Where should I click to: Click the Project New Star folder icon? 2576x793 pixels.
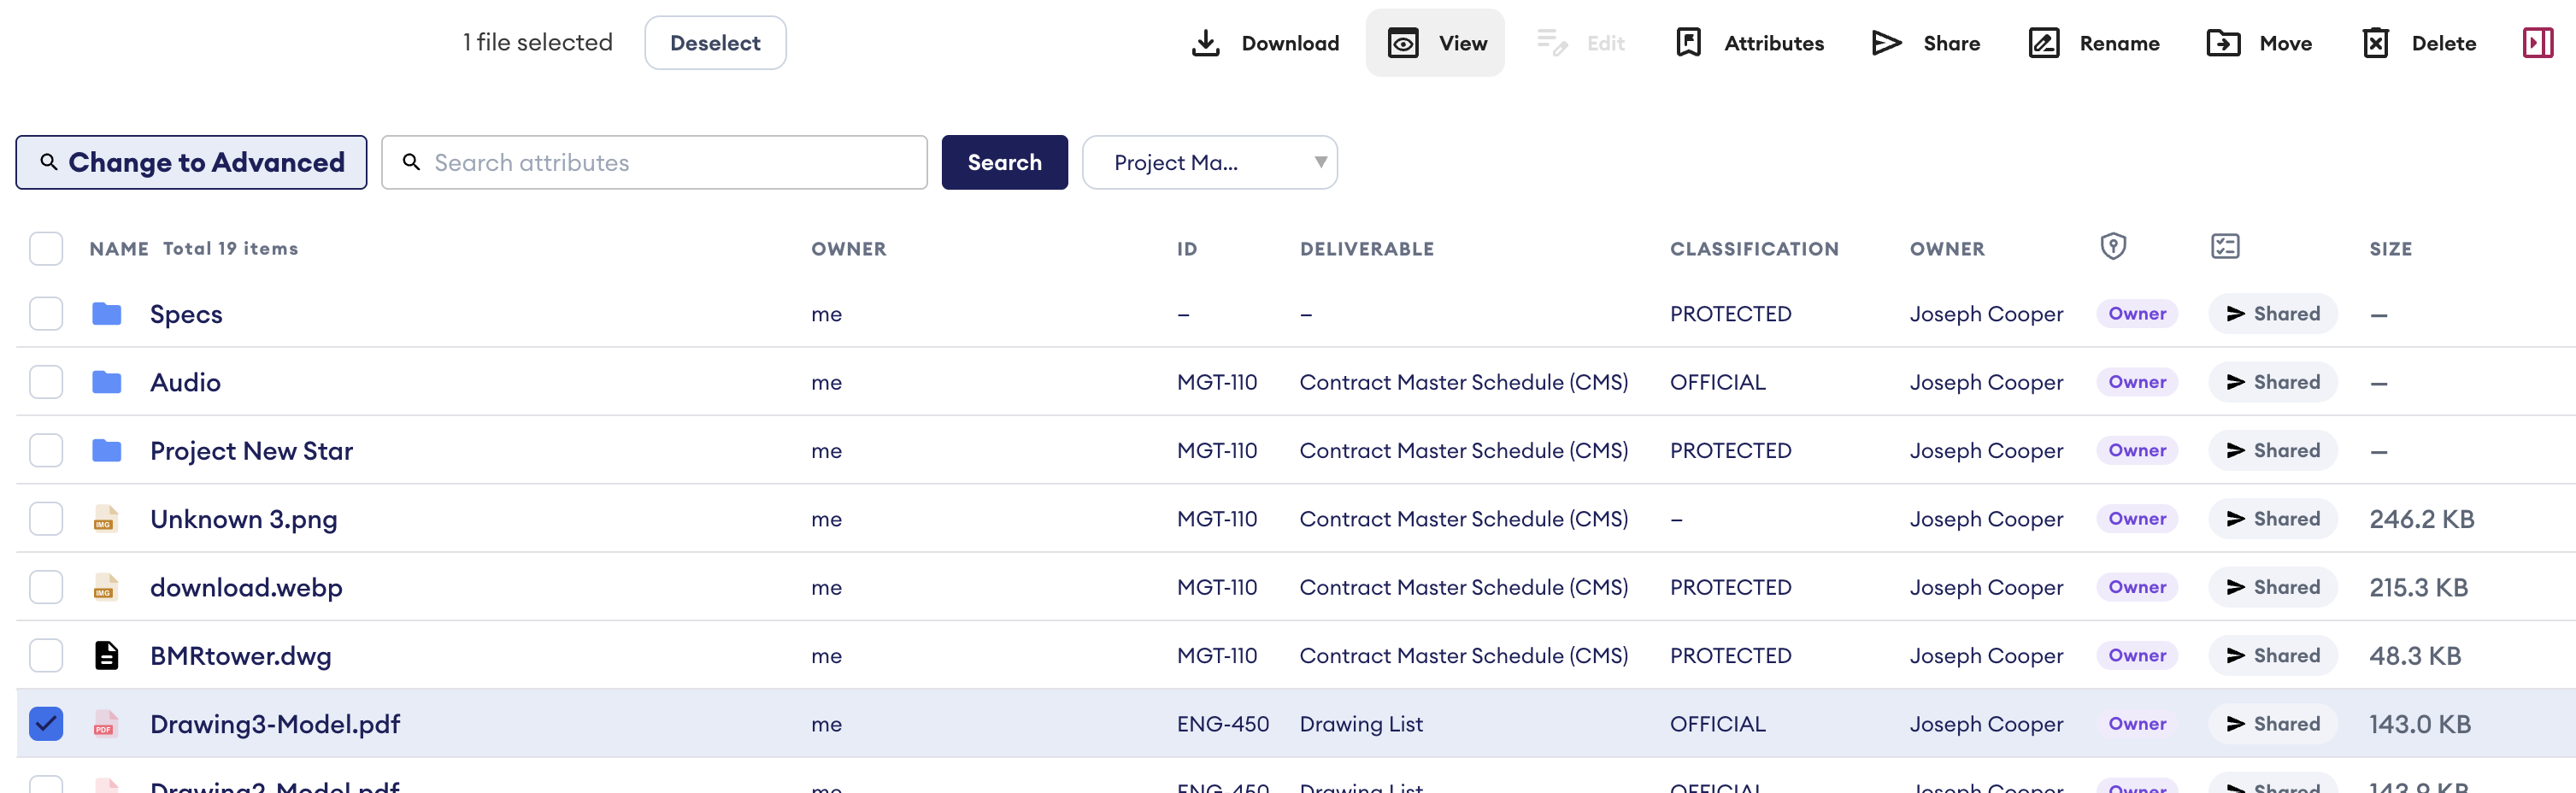106,451
